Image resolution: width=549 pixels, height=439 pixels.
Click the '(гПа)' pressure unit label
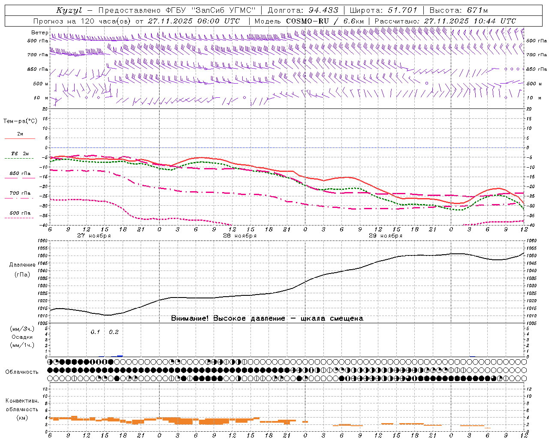pyautogui.click(x=22, y=274)
